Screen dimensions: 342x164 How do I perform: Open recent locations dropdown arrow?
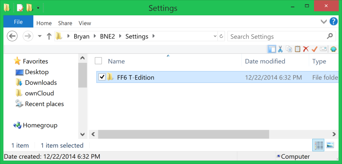tap(40, 36)
